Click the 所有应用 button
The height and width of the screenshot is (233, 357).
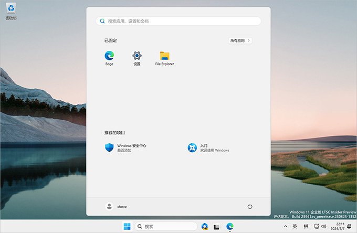pyautogui.click(x=240, y=40)
